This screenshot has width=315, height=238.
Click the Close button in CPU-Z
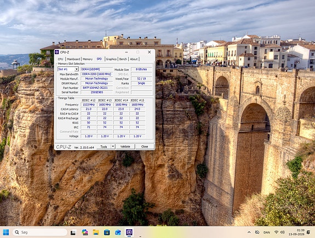coord(145,146)
